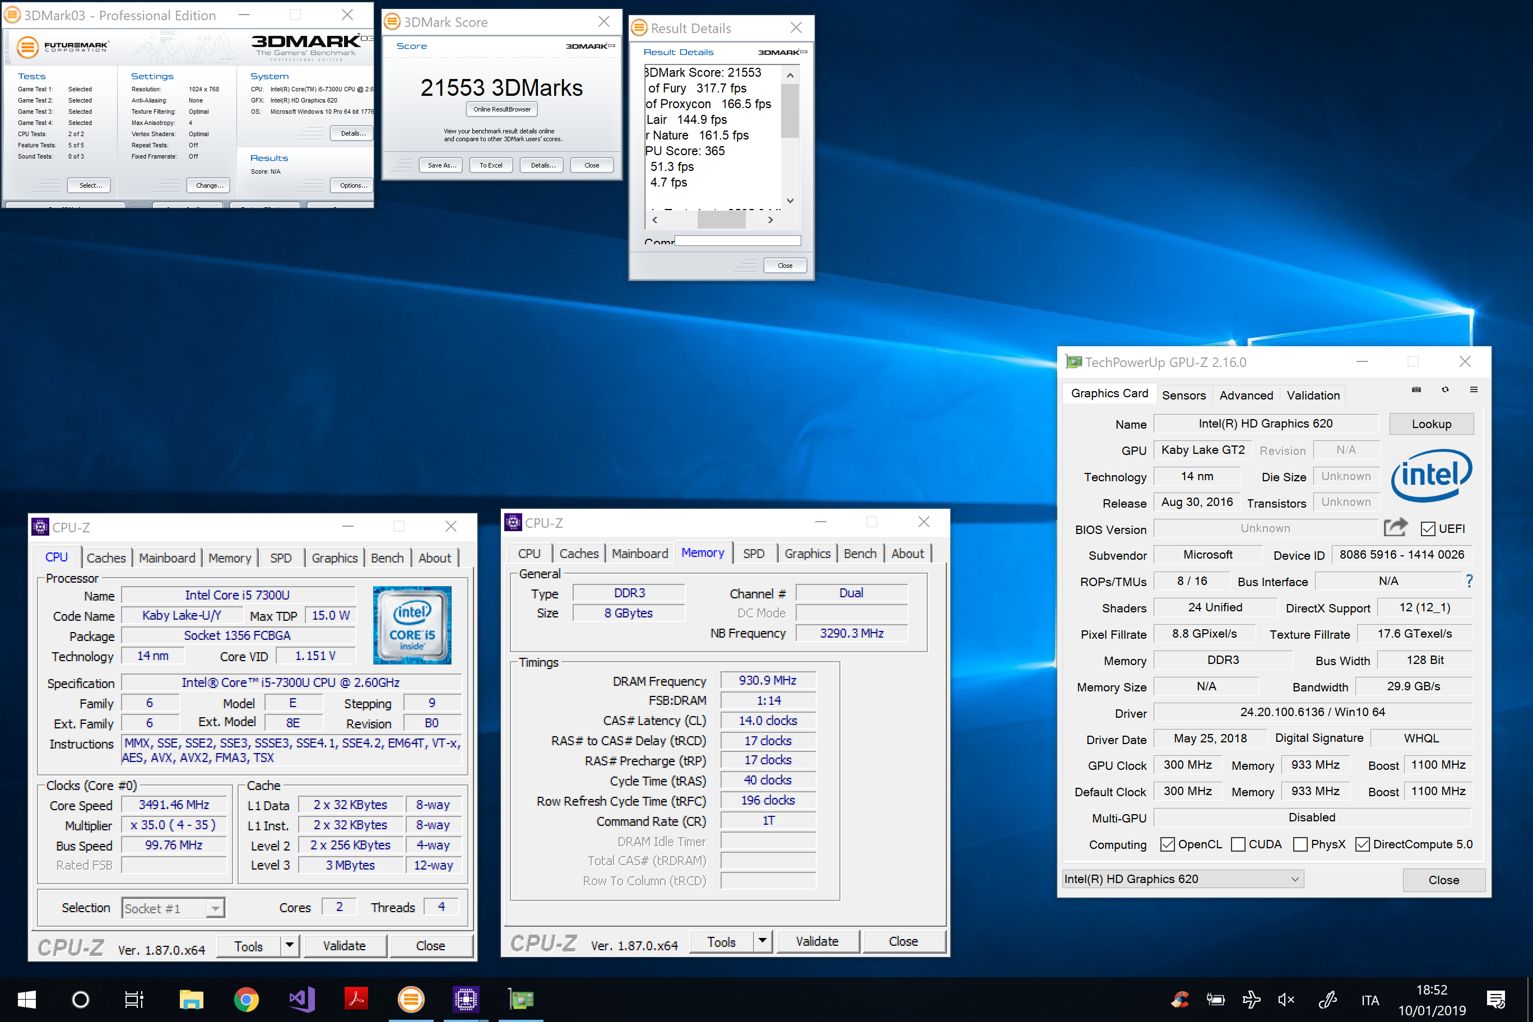Image resolution: width=1533 pixels, height=1022 pixels.
Task: Toggle the CUDA checkbox
Action: pos(1238,844)
